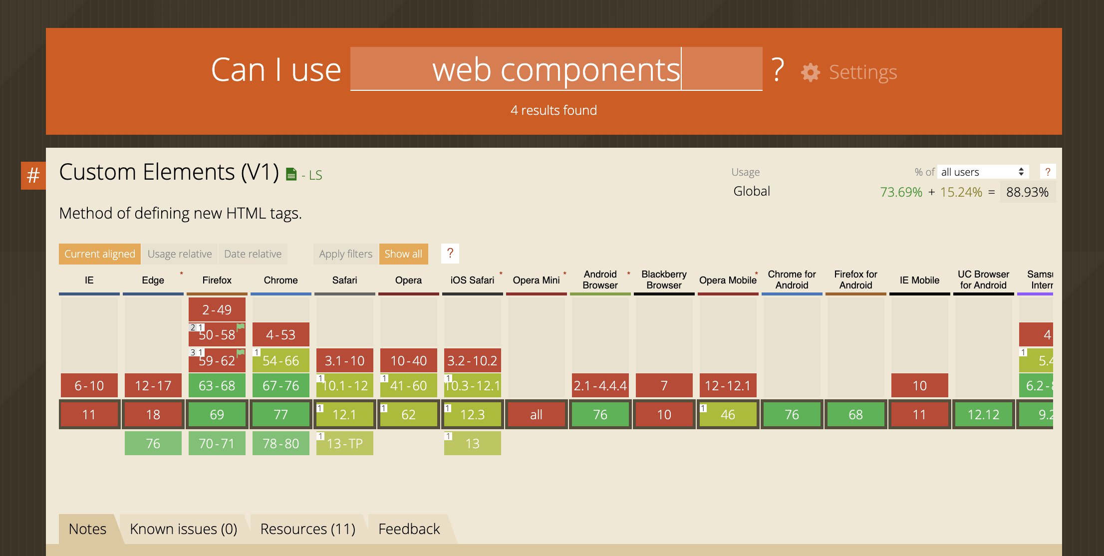Click the Show all button
This screenshot has width=1104, height=556.
click(403, 254)
